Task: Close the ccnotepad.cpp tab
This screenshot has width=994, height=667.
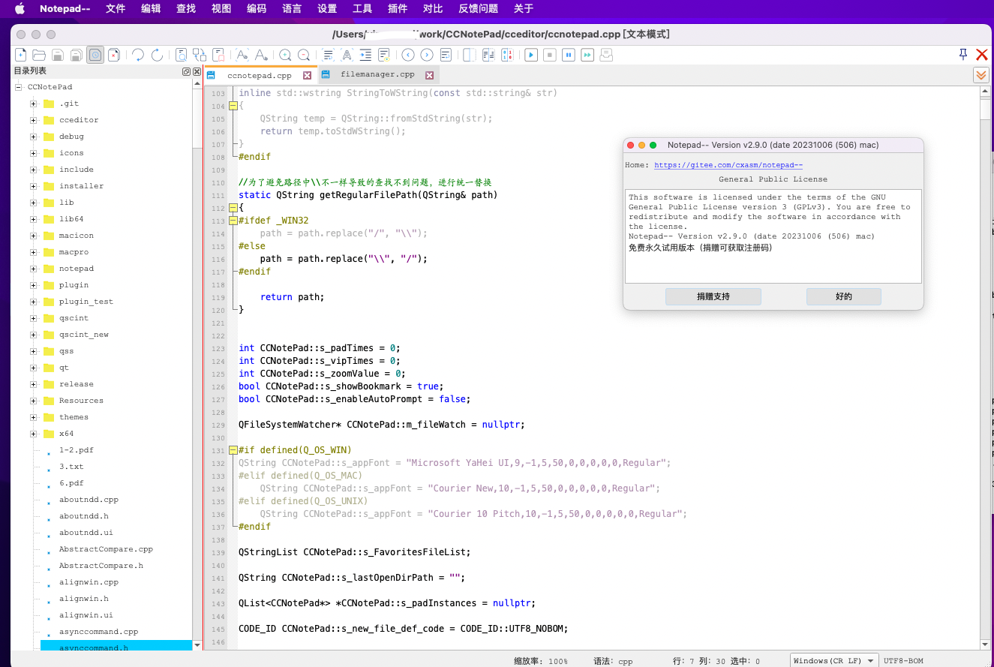Action: click(x=307, y=76)
